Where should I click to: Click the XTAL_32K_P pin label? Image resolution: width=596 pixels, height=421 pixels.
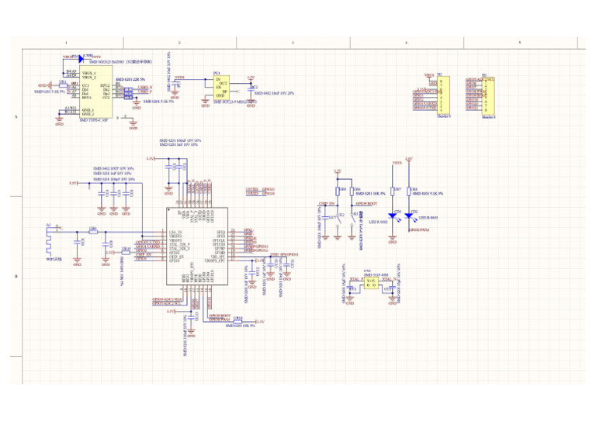pos(180,244)
